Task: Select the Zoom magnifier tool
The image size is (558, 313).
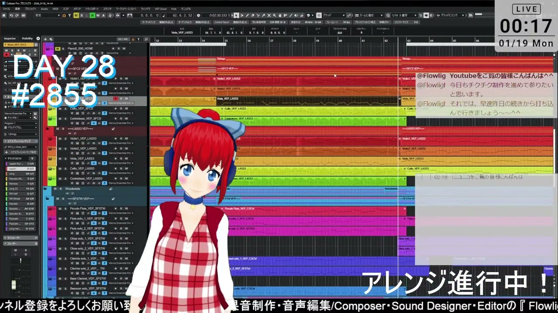Action: pos(274,15)
